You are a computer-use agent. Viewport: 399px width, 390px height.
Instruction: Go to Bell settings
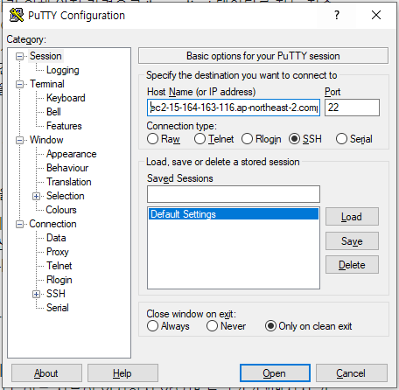[53, 112]
